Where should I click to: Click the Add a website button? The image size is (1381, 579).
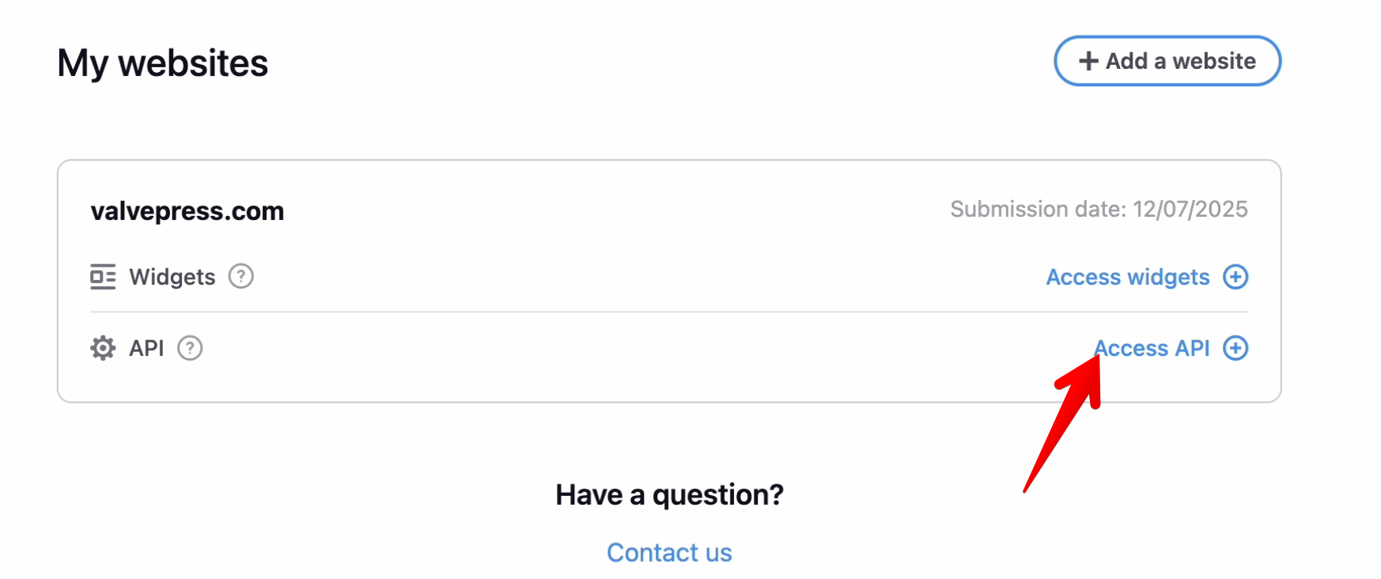pyautogui.click(x=1167, y=61)
